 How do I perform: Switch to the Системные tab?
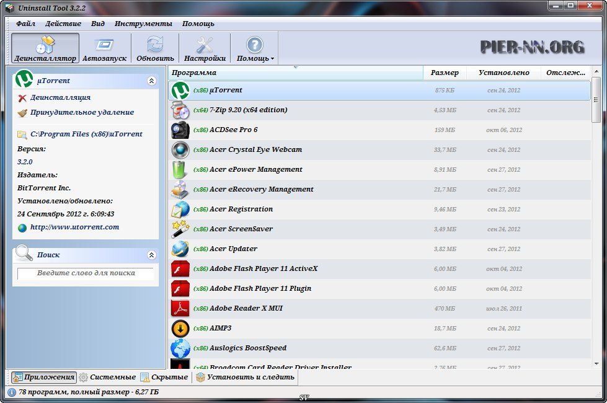[x=108, y=377]
